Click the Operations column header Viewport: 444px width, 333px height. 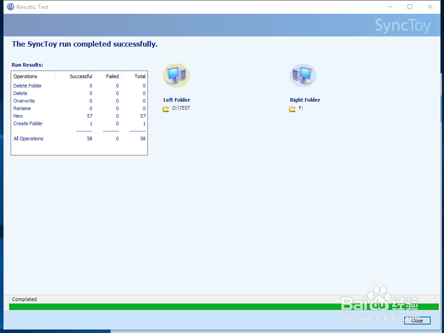pyautogui.click(x=33, y=76)
